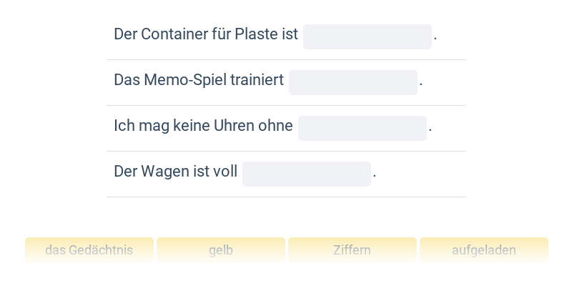Screen dimensions: 572x286
Task: Click the word "Container" in the first sentence
Action: (171, 34)
